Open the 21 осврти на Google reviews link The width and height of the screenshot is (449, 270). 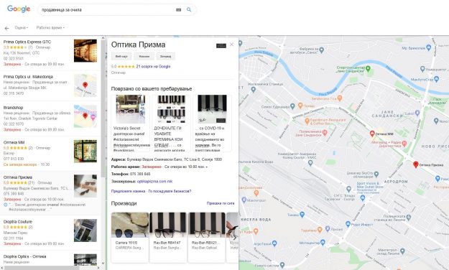tap(153, 67)
